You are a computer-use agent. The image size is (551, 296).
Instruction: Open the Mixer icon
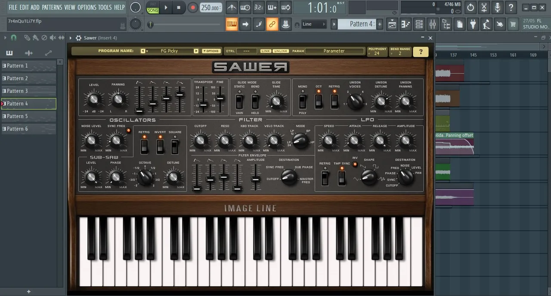coord(433,24)
